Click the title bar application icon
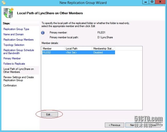 point(4,3)
